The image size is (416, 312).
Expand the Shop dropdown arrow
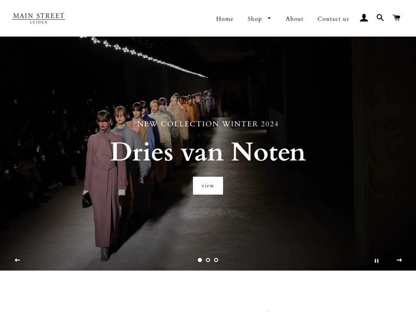(269, 18)
